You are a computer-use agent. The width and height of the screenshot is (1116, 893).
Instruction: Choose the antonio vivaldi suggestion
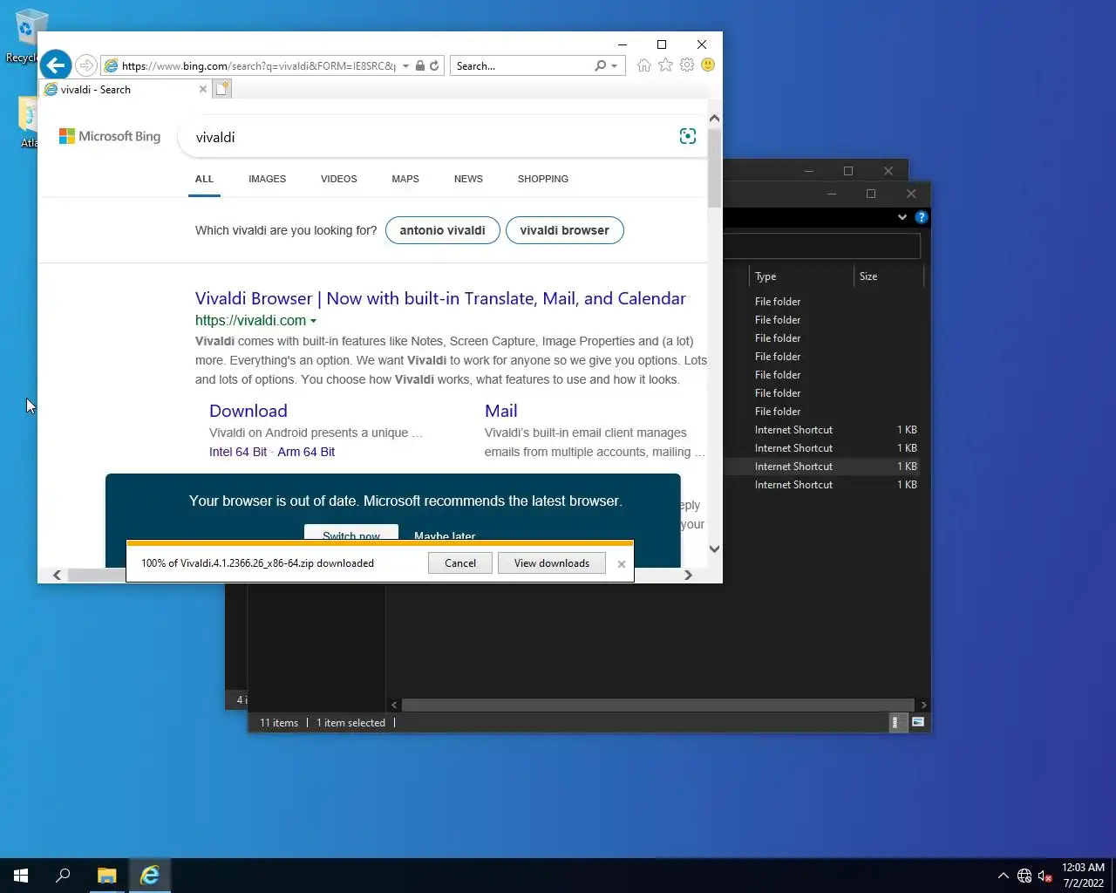click(442, 230)
